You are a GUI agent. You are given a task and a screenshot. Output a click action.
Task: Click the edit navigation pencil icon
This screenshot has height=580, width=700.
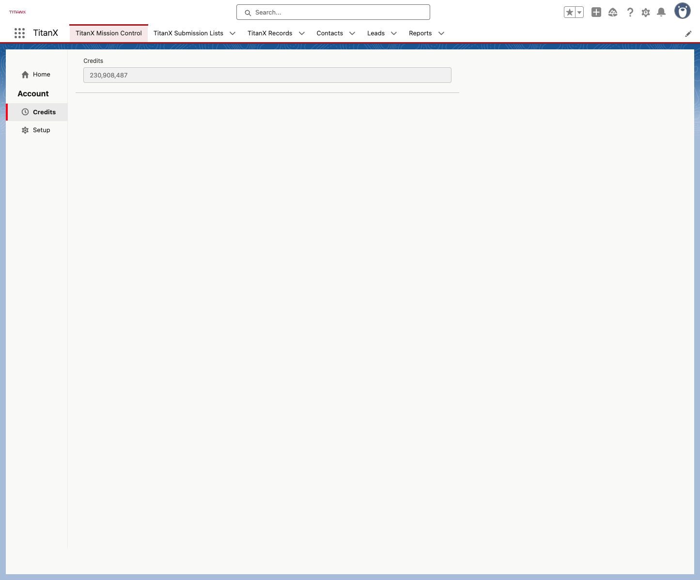click(x=688, y=34)
